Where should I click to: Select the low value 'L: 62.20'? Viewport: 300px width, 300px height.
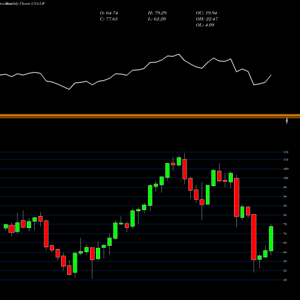(x=157, y=19)
